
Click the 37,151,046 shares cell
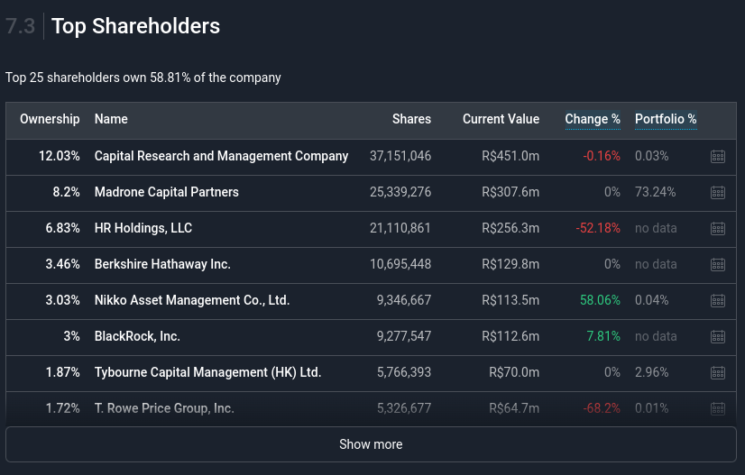pyautogui.click(x=400, y=156)
